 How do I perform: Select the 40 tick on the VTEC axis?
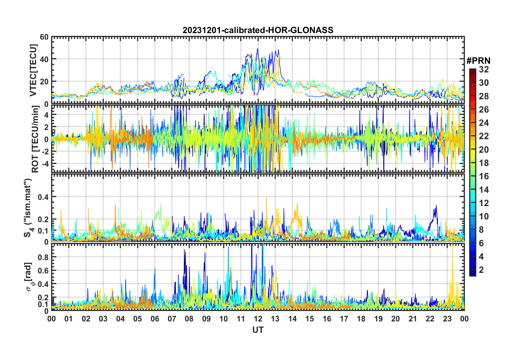tap(44, 59)
